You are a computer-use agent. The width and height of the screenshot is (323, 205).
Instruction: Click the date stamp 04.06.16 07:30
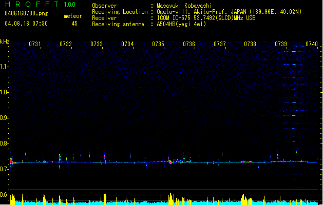point(26,24)
